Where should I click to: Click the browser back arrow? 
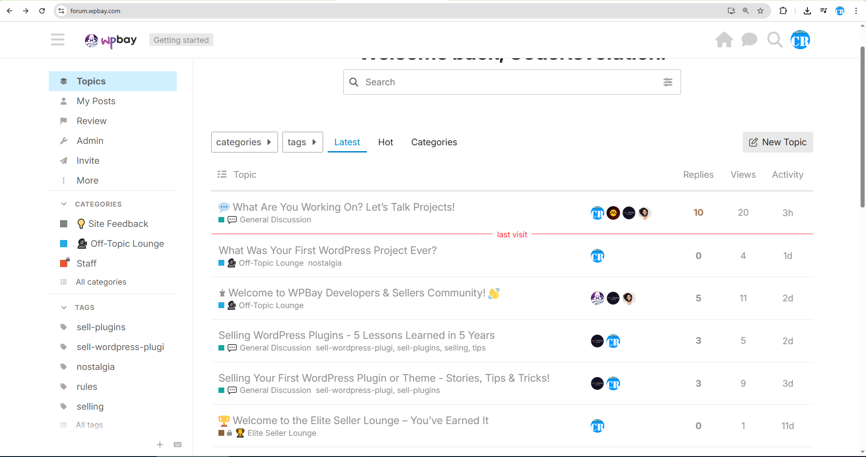(x=9, y=11)
